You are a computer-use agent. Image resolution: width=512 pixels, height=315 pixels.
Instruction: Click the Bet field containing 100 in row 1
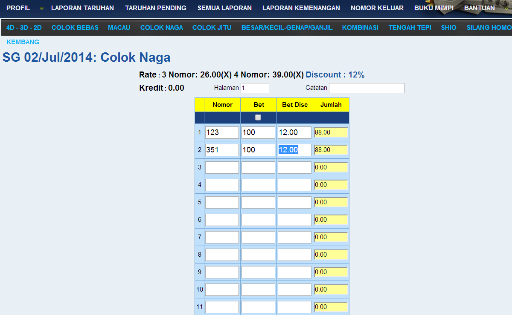click(258, 132)
